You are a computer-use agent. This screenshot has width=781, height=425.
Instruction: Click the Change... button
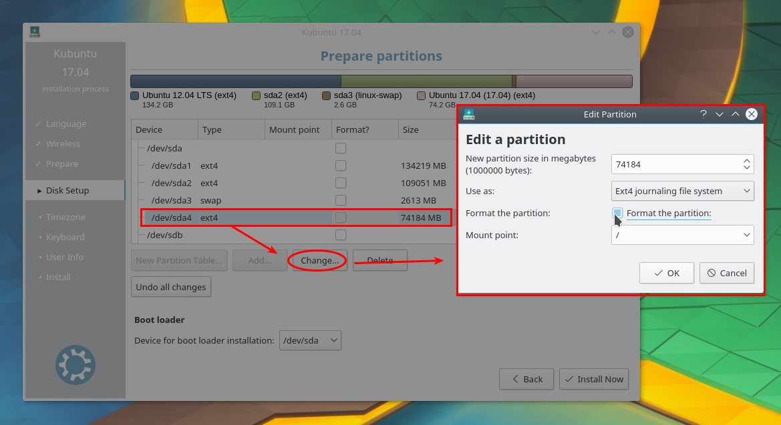pyautogui.click(x=320, y=260)
